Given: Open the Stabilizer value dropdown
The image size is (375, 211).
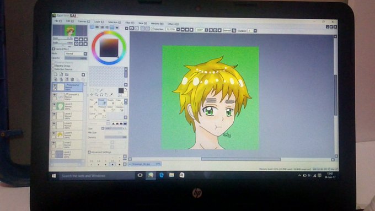Looking at the screenshot, I should coord(255,31).
